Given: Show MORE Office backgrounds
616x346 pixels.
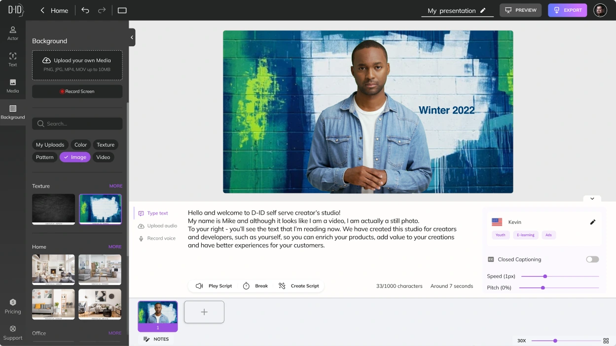Looking at the screenshot, I should pyautogui.click(x=115, y=333).
